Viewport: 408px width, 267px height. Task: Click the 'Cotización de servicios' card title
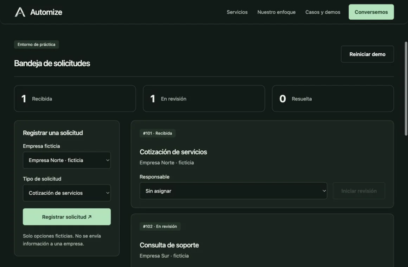click(x=173, y=152)
